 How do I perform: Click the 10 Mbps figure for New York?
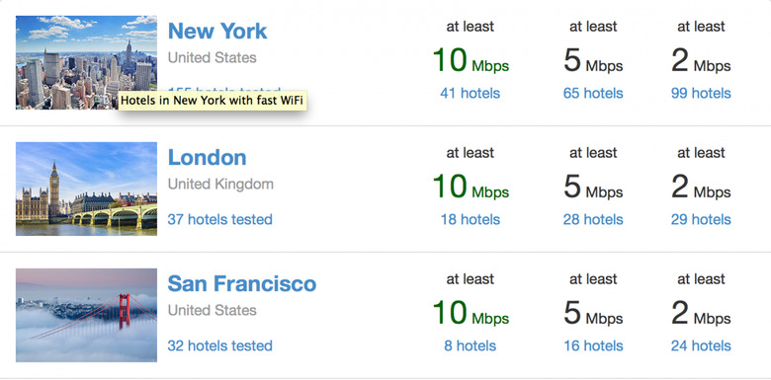pyautogui.click(x=471, y=60)
